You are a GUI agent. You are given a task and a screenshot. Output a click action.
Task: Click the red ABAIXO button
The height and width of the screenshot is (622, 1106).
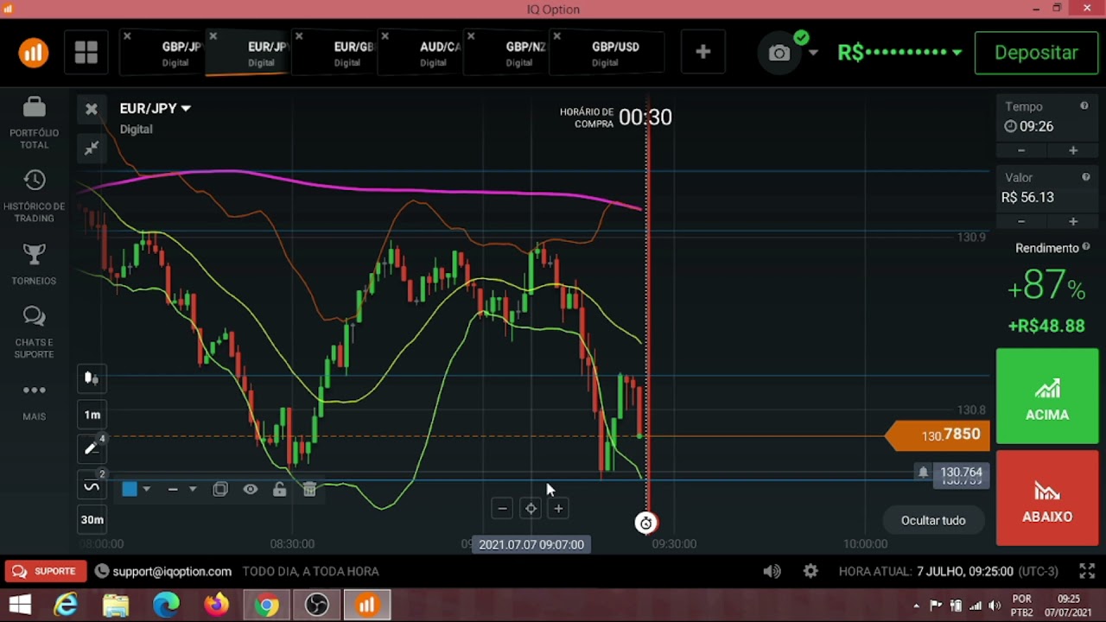[1047, 498]
